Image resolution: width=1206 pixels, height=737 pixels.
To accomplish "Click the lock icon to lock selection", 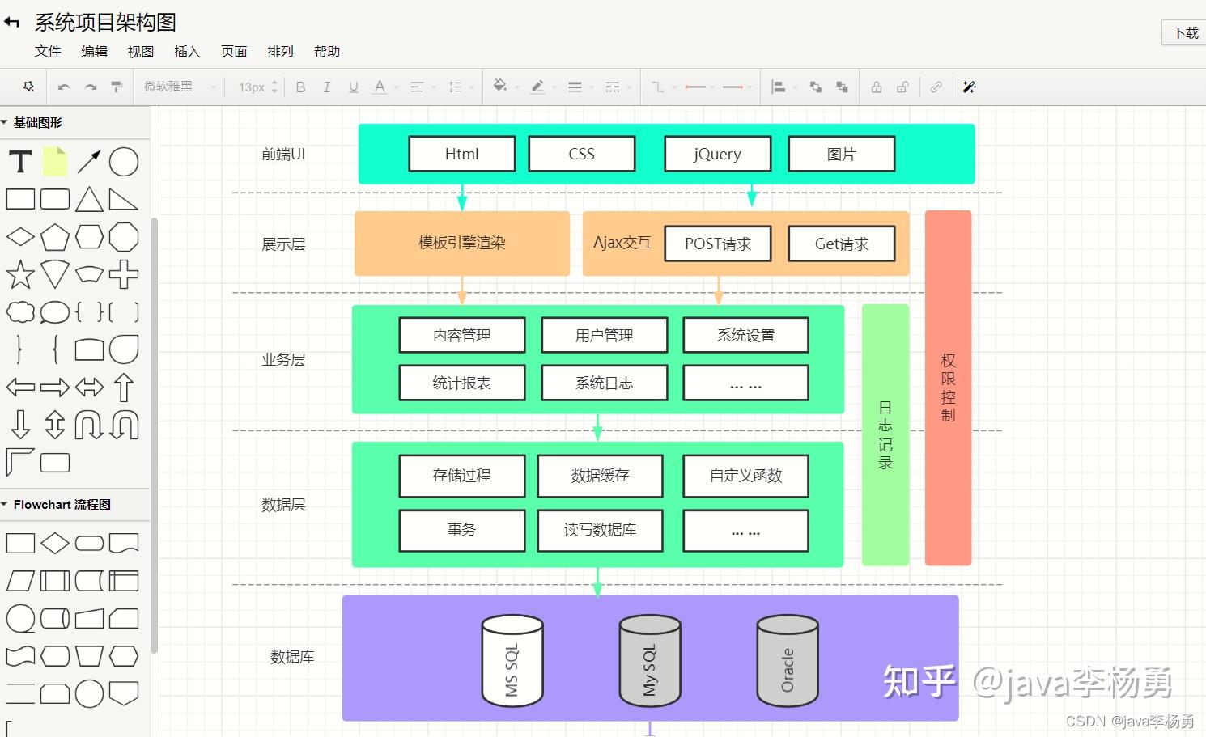I will [x=875, y=87].
